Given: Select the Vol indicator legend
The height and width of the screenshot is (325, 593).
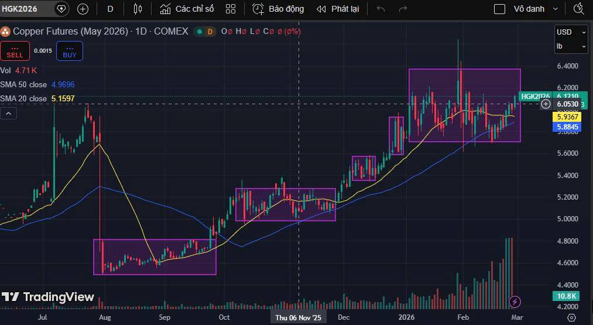Looking at the screenshot, I should click(x=5, y=70).
